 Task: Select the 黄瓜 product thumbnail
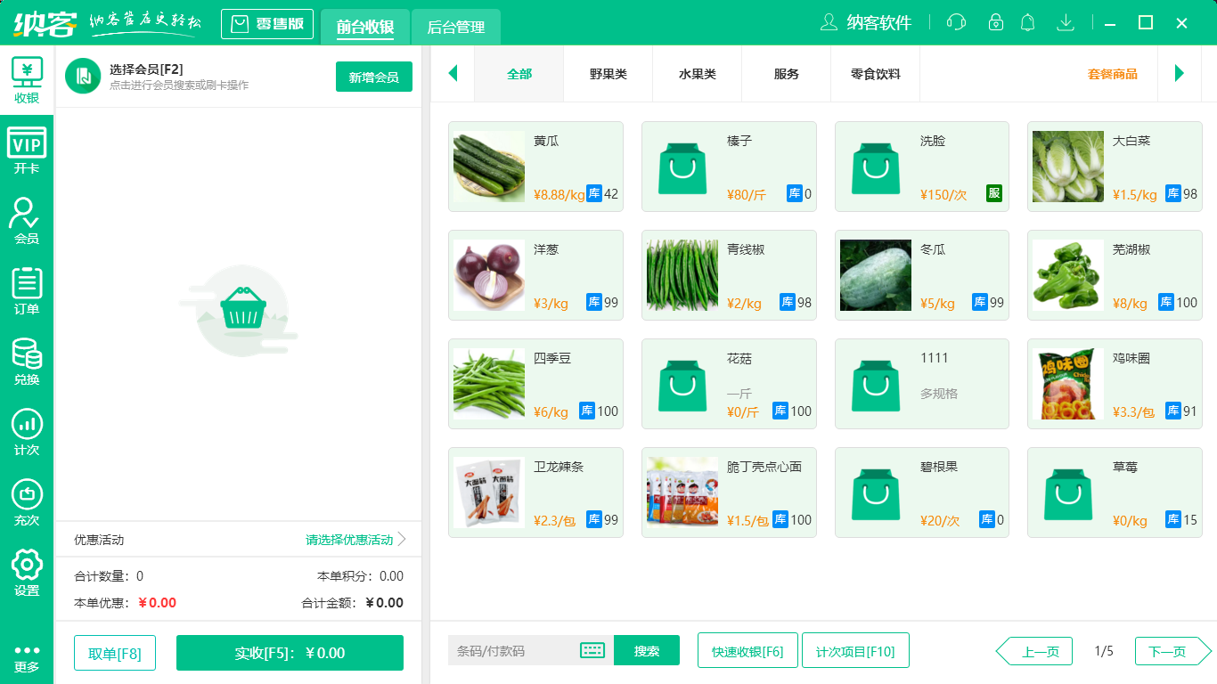coord(489,167)
